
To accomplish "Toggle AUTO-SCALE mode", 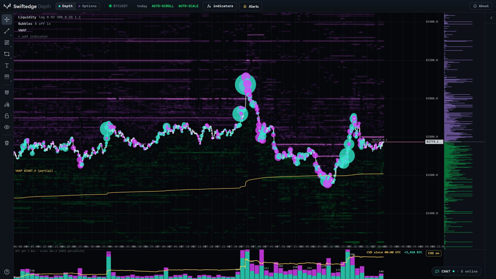I will pos(188,6).
